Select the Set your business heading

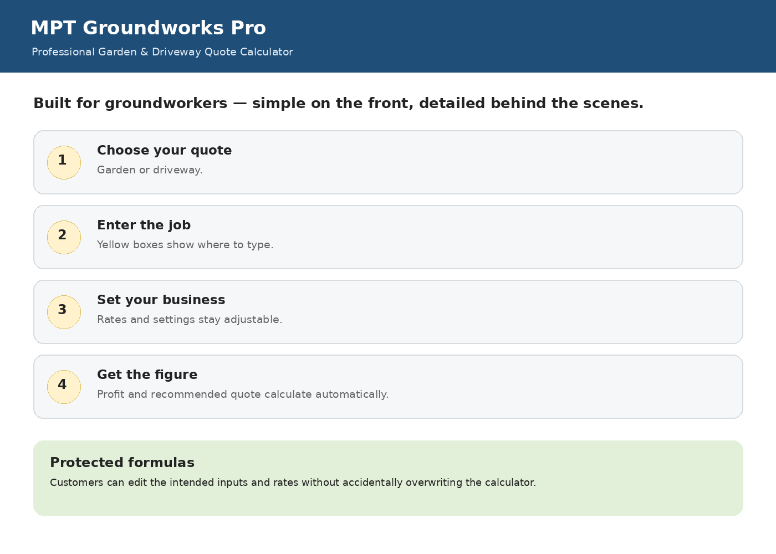pos(161,300)
